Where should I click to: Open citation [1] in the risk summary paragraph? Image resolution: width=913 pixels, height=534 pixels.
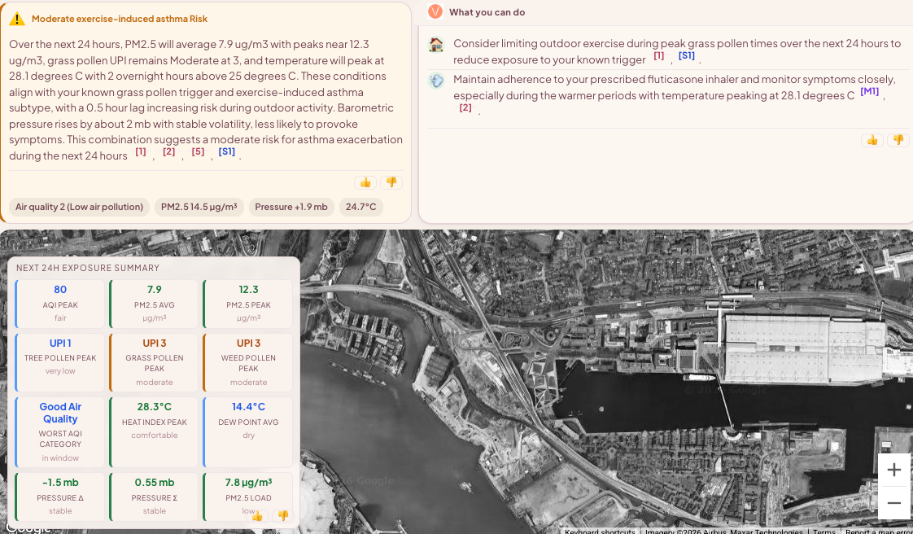(x=141, y=151)
